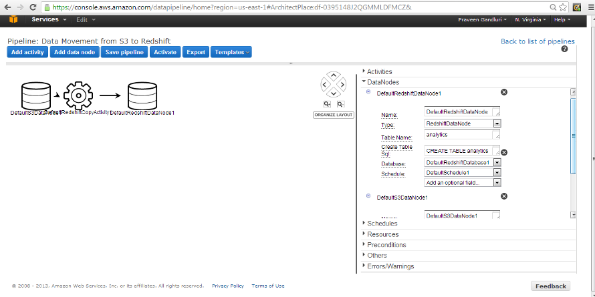Click the Export button
The height and width of the screenshot is (297, 595).
tap(196, 52)
